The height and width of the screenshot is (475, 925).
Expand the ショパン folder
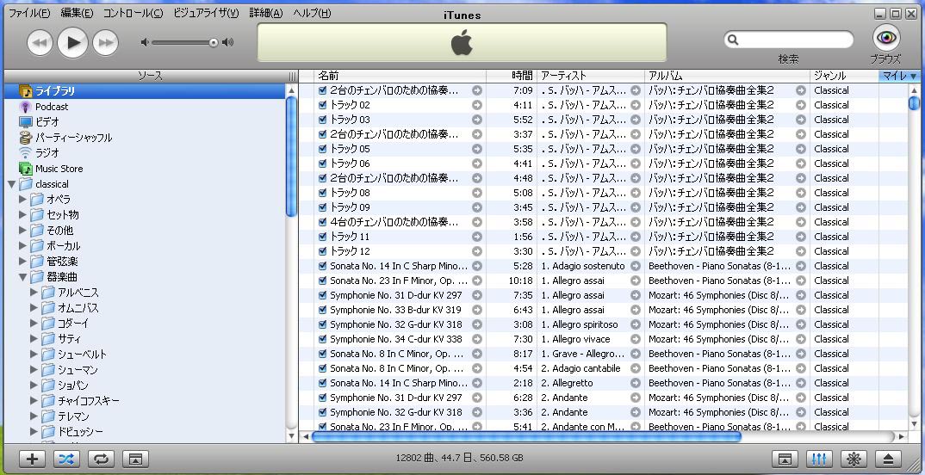point(34,386)
